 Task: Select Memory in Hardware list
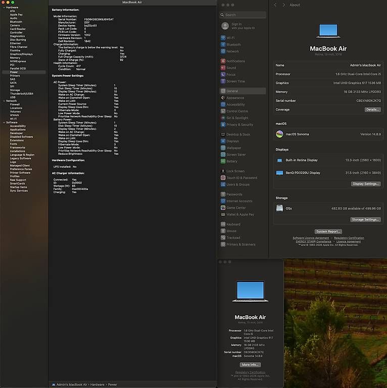point(15,58)
